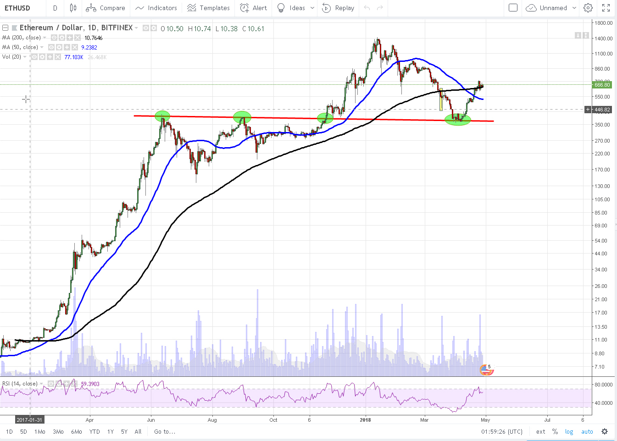Remove the MA (200, close) indicator
Screen dimensions: 617x441
78,38
